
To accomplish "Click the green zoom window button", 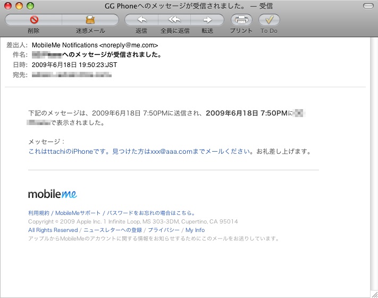I will point(30,6).
